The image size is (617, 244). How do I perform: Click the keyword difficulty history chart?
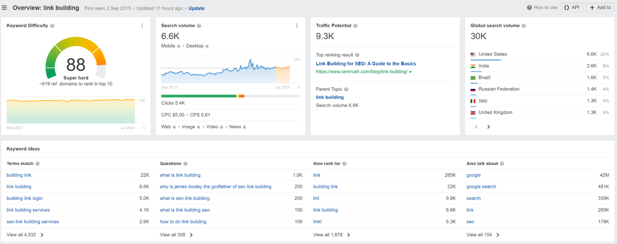[x=71, y=111]
